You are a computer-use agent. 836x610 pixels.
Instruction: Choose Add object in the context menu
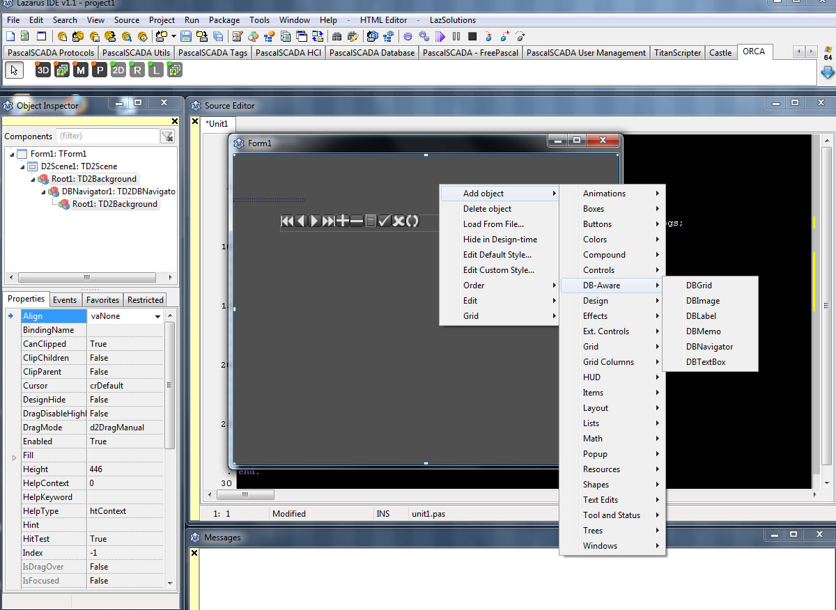pyautogui.click(x=500, y=194)
